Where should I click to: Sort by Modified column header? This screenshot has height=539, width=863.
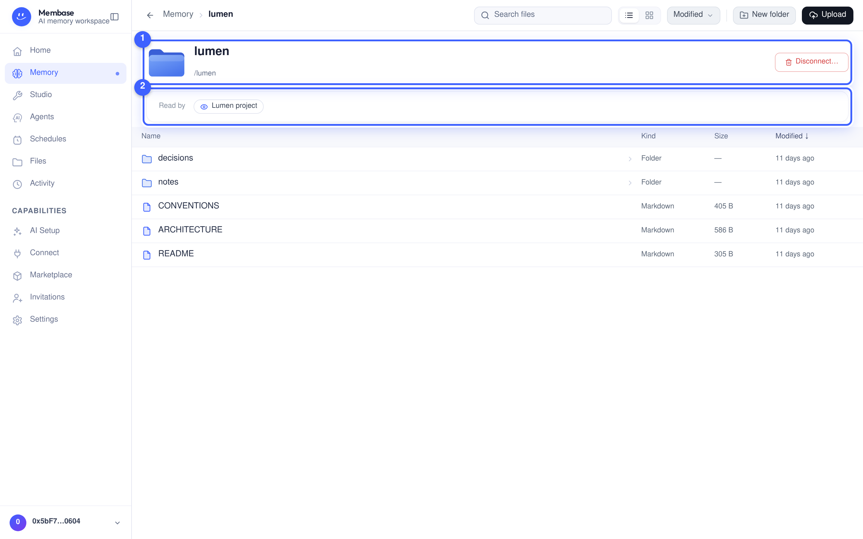792,136
